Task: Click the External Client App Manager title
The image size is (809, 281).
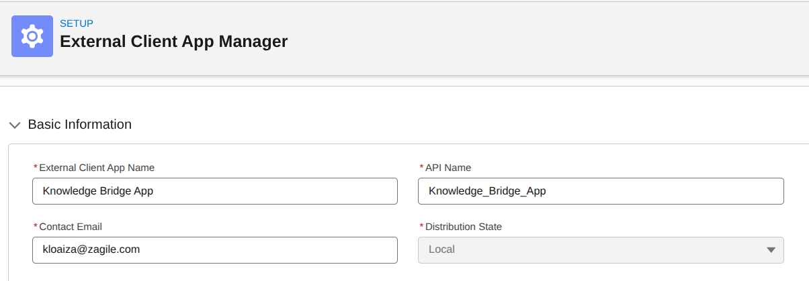Action: coord(174,42)
